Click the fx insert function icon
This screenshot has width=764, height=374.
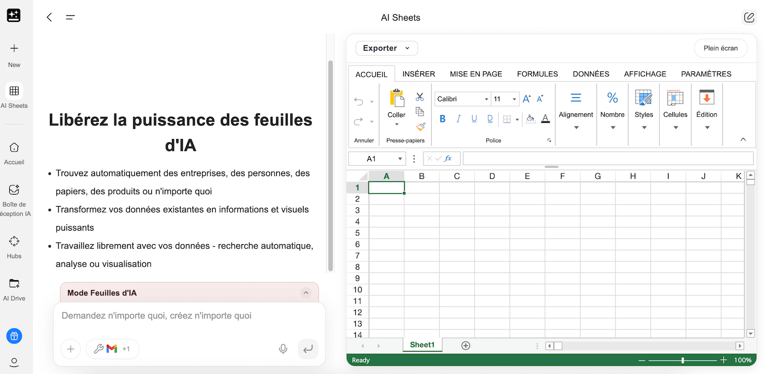(x=449, y=159)
